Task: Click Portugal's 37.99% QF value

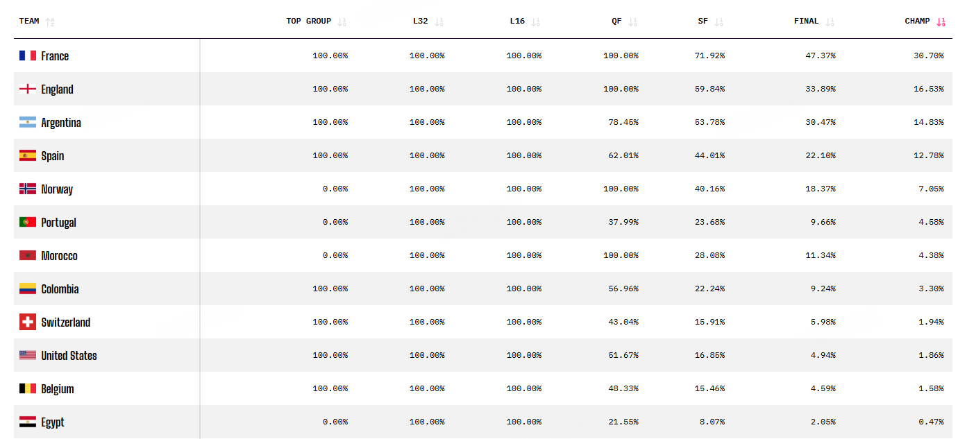Action: pyautogui.click(x=623, y=223)
